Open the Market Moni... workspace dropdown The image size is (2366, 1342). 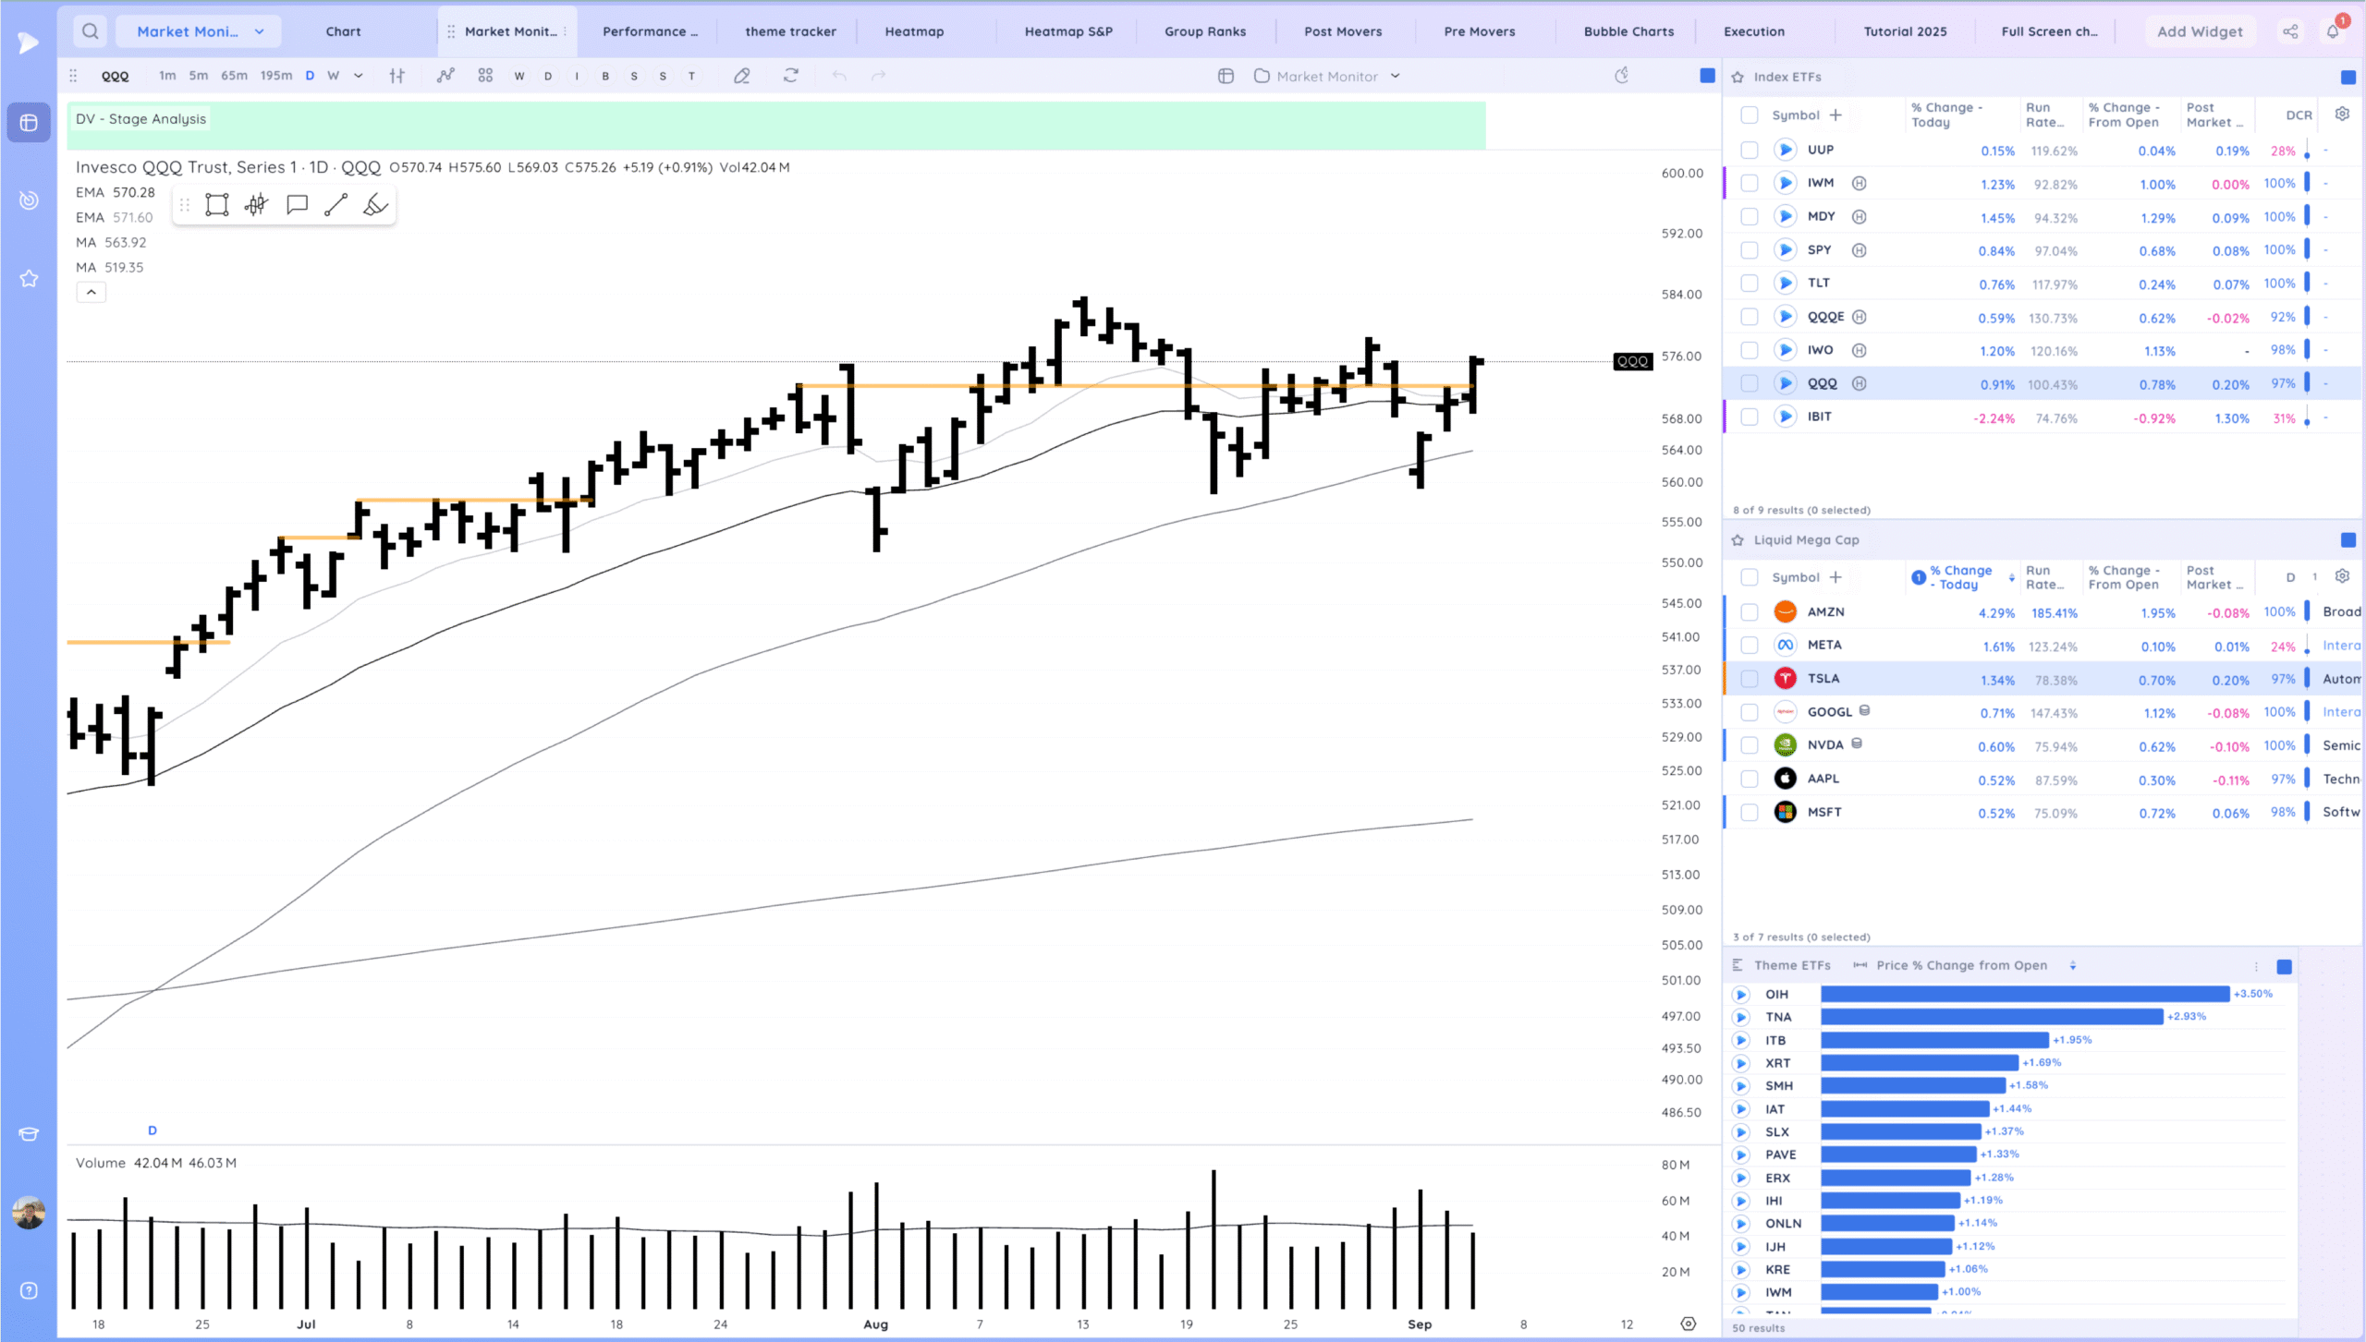200,31
